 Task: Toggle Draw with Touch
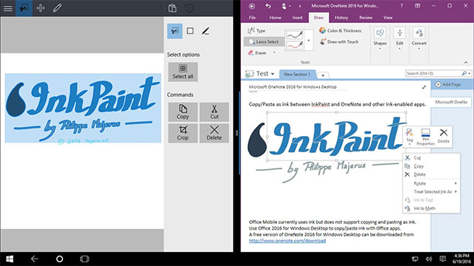point(339,41)
